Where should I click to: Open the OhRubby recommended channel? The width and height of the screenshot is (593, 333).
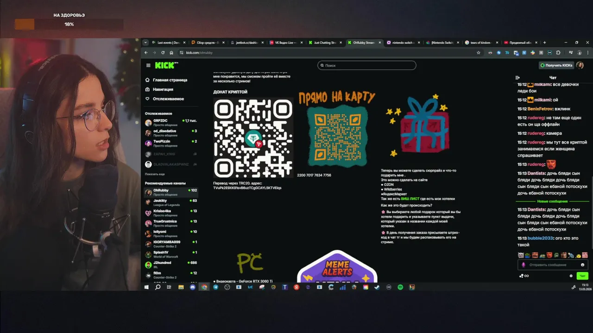pyautogui.click(x=170, y=192)
